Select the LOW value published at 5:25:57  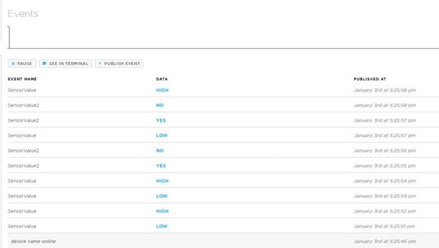coord(162,136)
